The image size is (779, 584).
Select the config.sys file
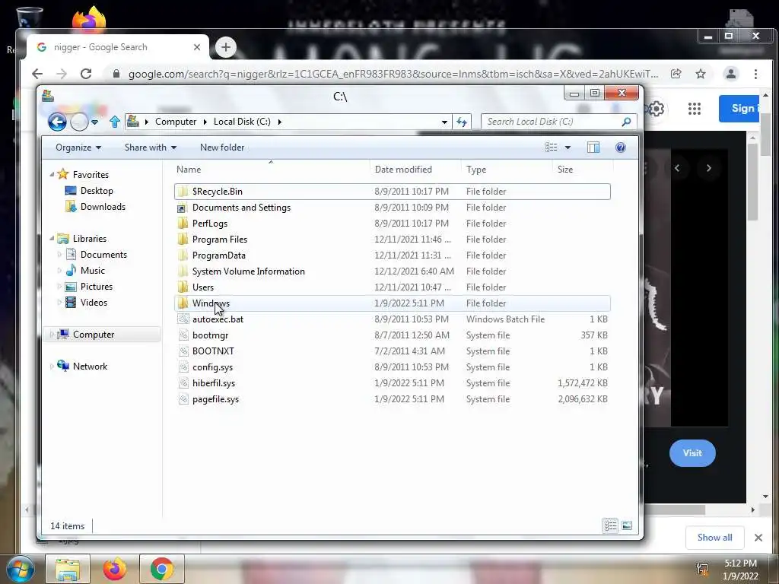[x=392, y=367]
